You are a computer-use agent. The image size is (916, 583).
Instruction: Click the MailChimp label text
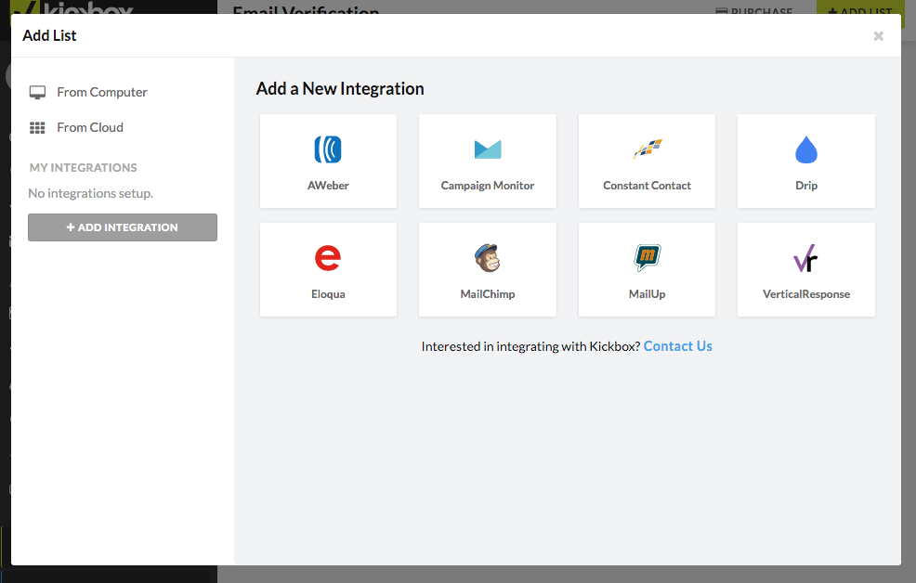pyautogui.click(x=487, y=294)
